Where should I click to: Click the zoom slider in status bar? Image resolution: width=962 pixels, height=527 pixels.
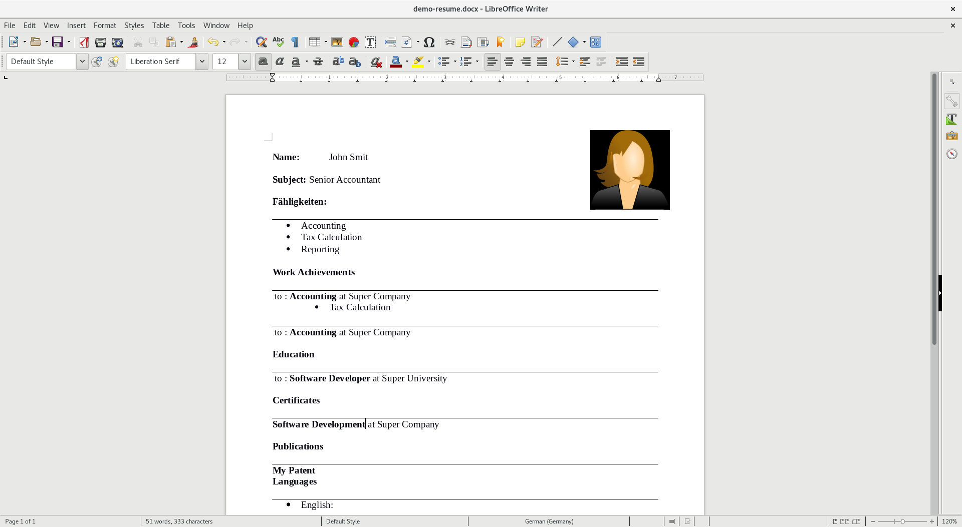click(x=902, y=521)
